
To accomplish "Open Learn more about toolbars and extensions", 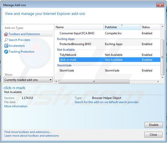I will 32,136.
